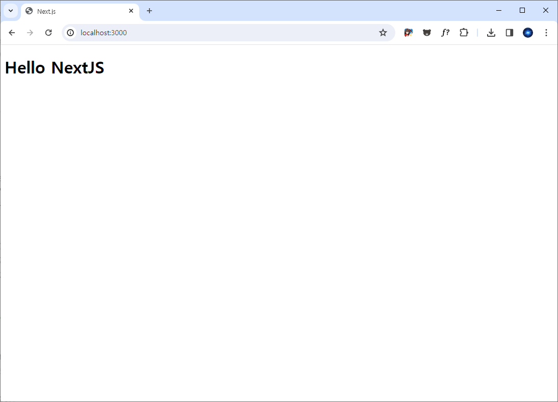The image size is (558, 402).
Task: Open the Extensions puzzle menu
Action: click(x=464, y=33)
